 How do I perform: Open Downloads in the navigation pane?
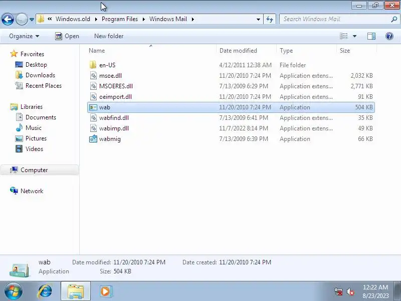point(40,75)
